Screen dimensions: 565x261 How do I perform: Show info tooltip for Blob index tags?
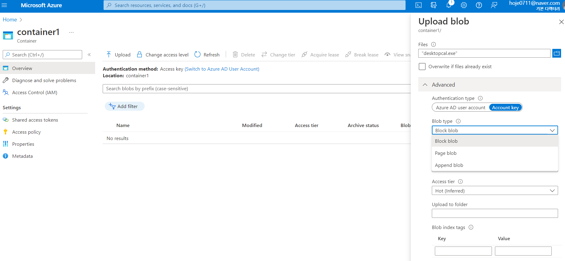coord(471,227)
